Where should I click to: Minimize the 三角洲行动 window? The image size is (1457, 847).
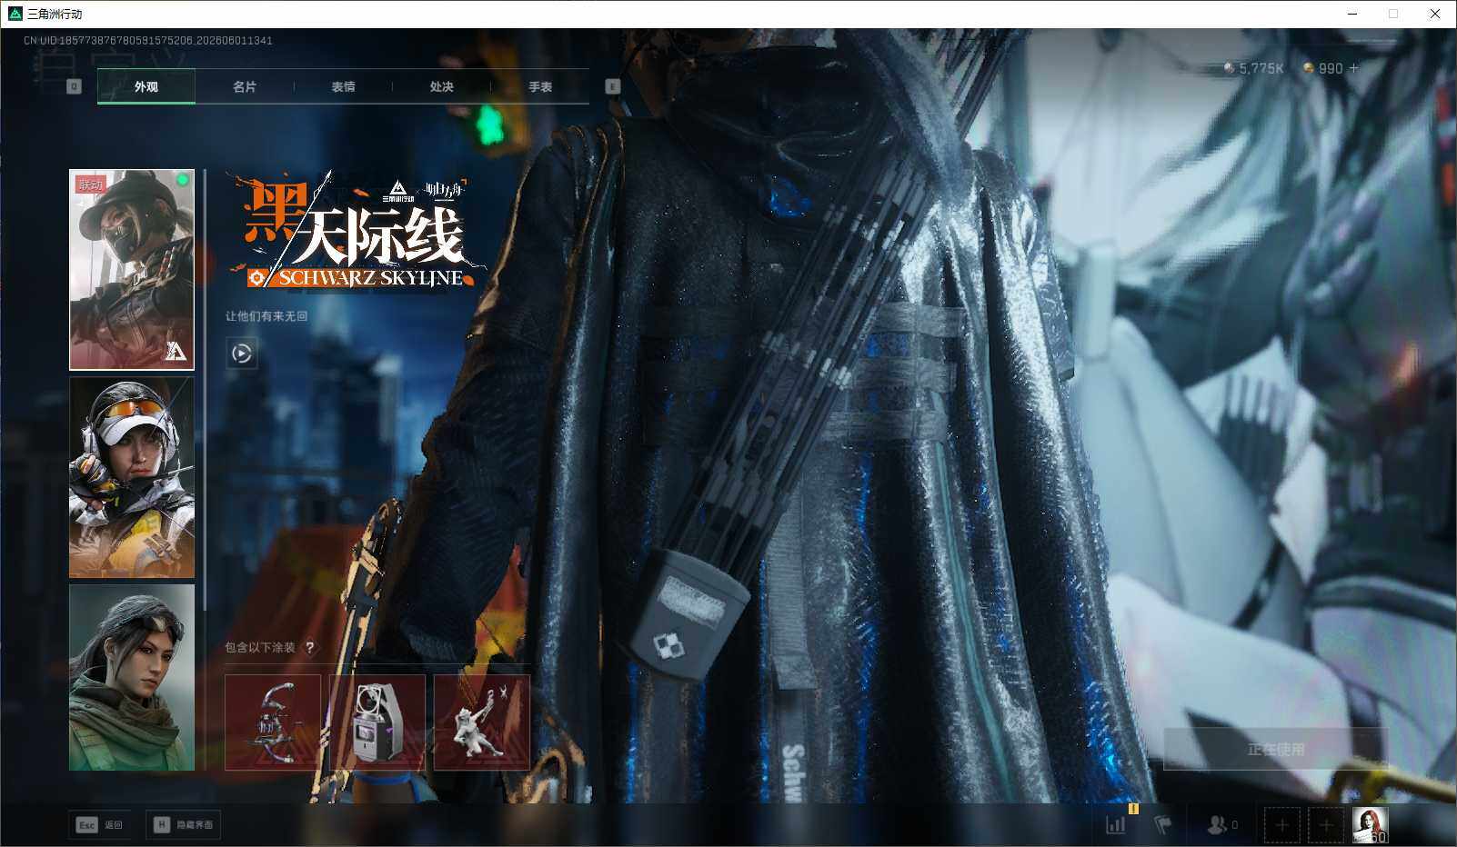coord(1352,14)
